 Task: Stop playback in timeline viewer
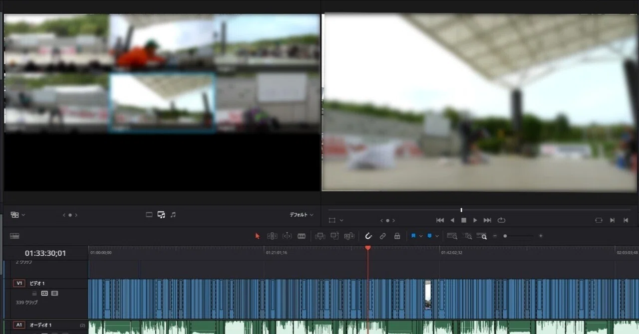coord(464,220)
